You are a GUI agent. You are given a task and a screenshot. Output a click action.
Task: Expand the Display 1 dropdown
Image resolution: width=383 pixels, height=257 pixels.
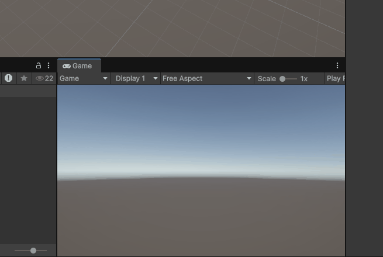(x=136, y=78)
